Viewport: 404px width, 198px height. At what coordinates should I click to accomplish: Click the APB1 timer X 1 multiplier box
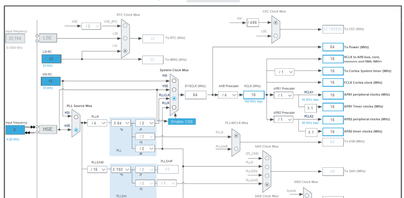pyautogui.click(x=311, y=108)
